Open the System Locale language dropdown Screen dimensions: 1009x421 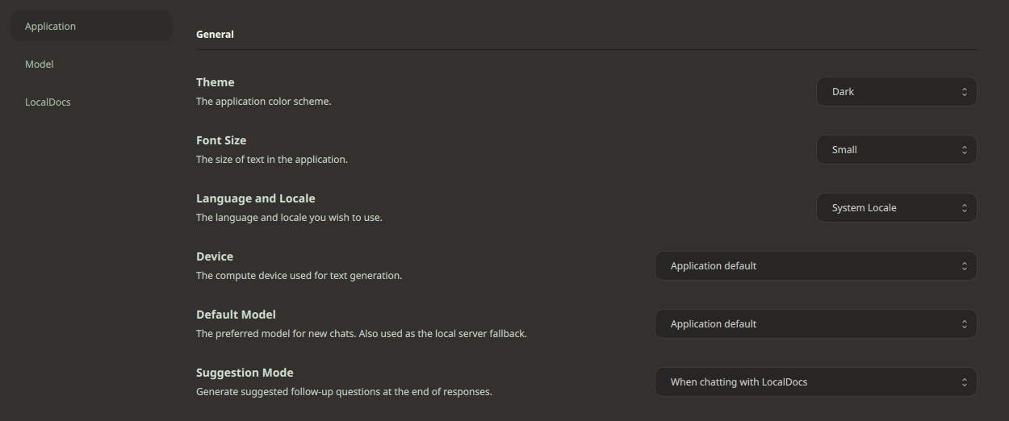[x=897, y=208]
